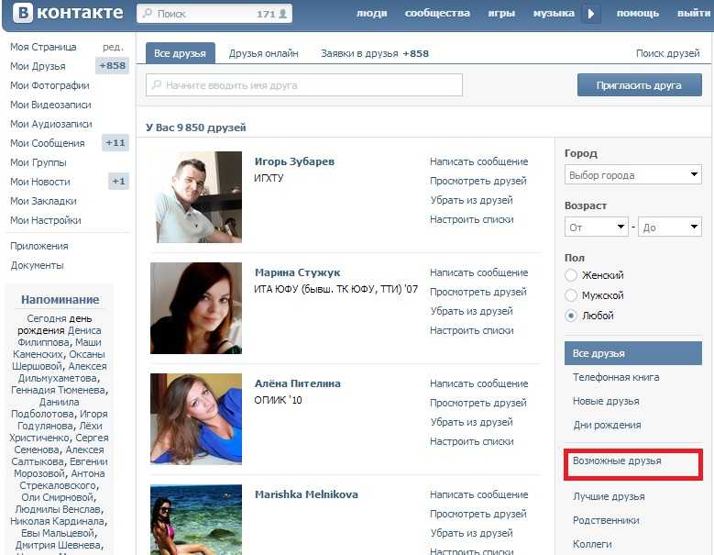The width and height of the screenshot is (714, 555).
Task: Open Мои Фотографии in sidebar
Action: click(49, 85)
